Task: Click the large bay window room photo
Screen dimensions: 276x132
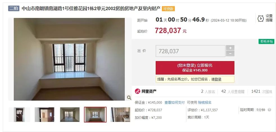Action: 69,59
